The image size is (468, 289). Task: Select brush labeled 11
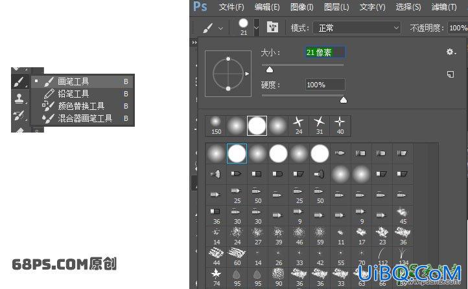(x=341, y=236)
